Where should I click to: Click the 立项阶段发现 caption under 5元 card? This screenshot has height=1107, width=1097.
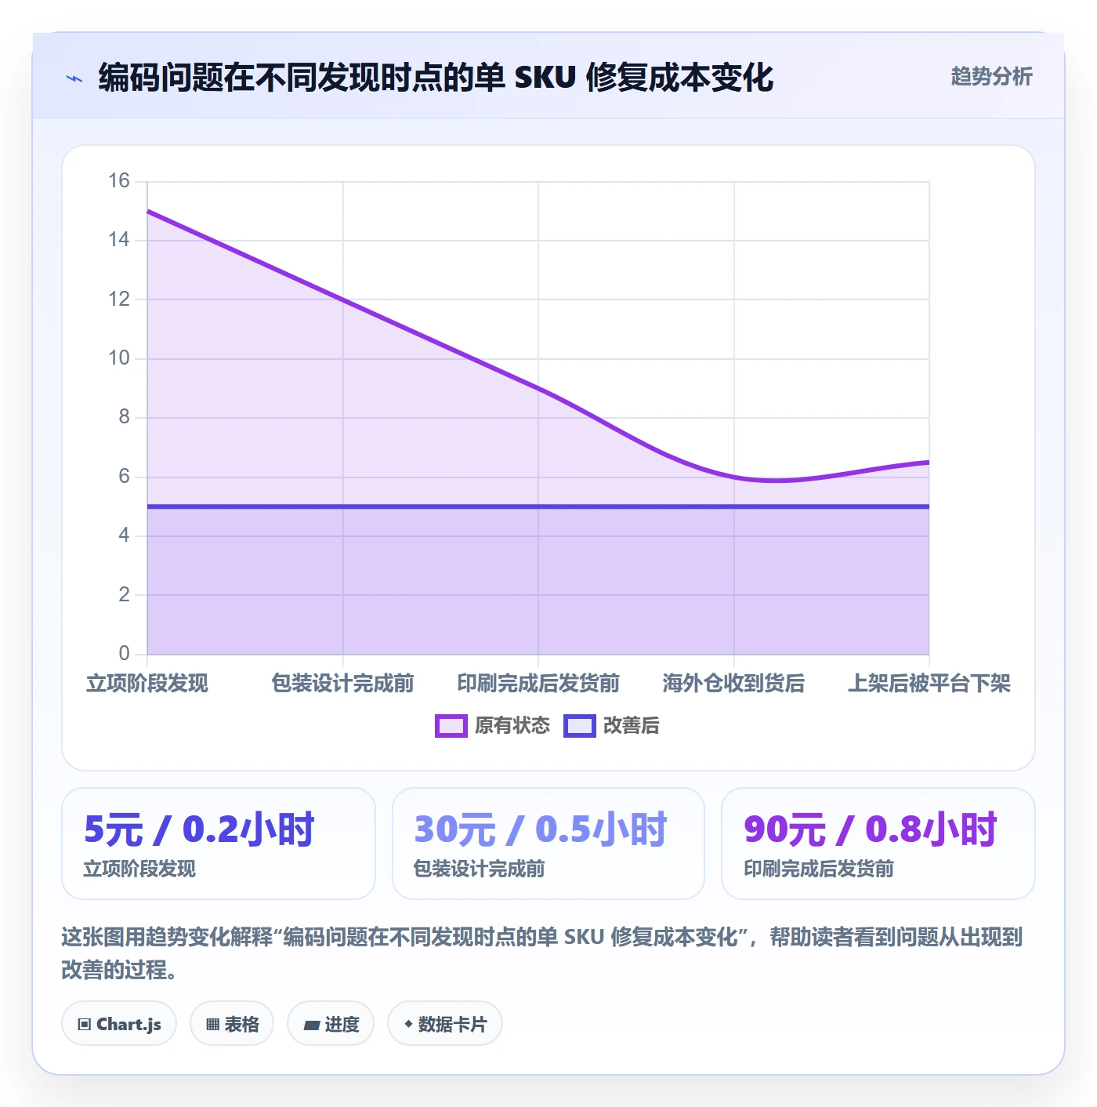[139, 869]
